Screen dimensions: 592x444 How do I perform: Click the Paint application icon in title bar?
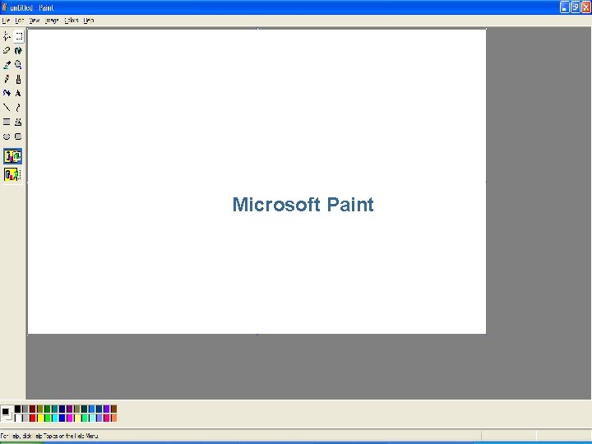(4, 7)
